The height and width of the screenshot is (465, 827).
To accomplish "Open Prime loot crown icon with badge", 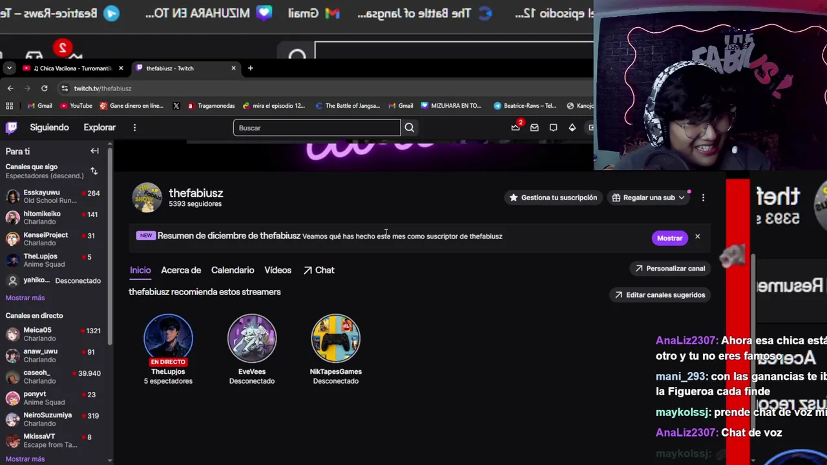I will (516, 127).
